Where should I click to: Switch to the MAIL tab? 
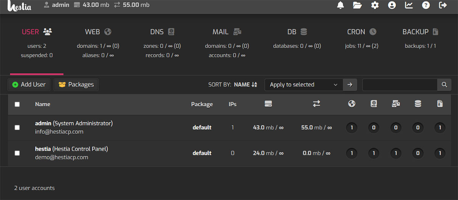coord(227,32)
